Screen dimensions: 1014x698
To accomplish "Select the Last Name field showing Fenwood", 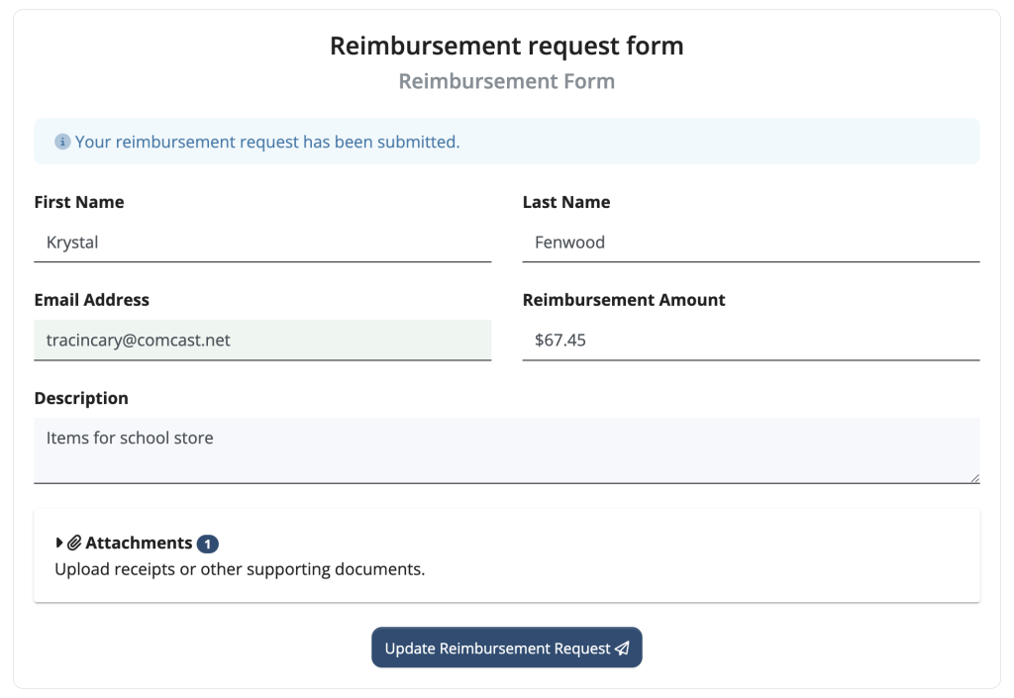I will [751, 243].
